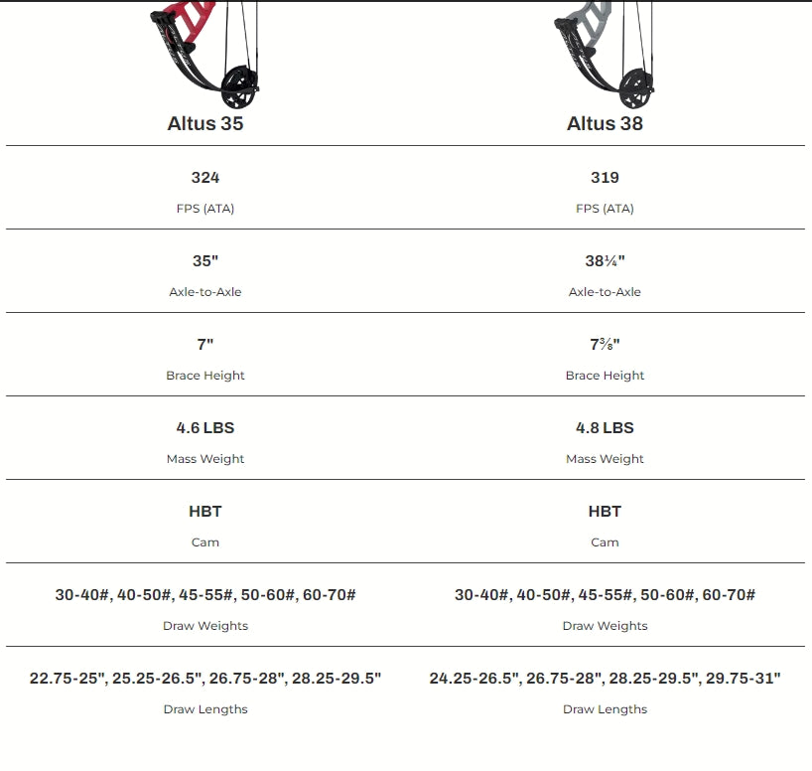
Task: Click the 7" brace height value
Action: [x=205, y=345]
